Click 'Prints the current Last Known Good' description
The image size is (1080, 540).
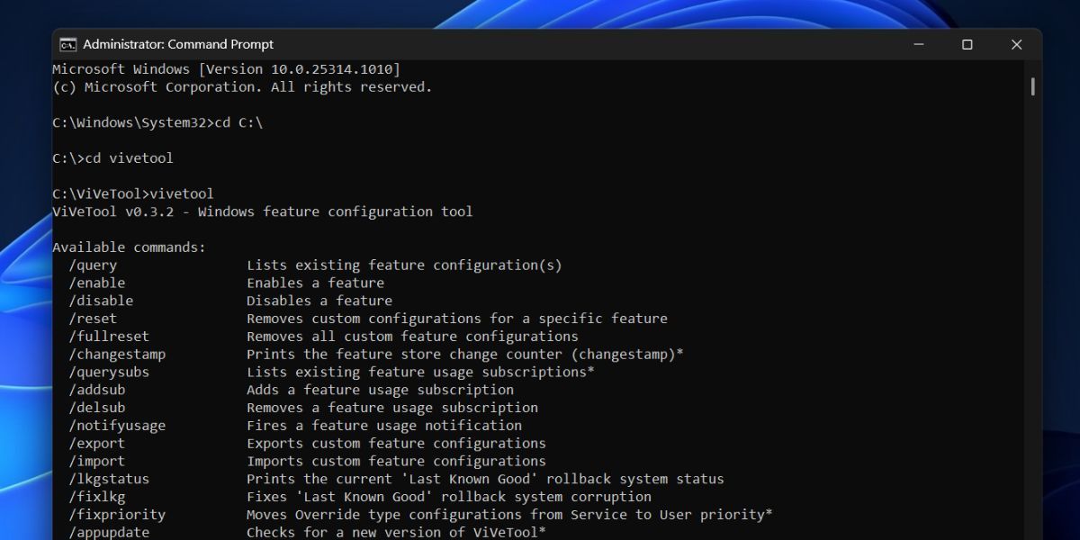(x=485, y=479)
